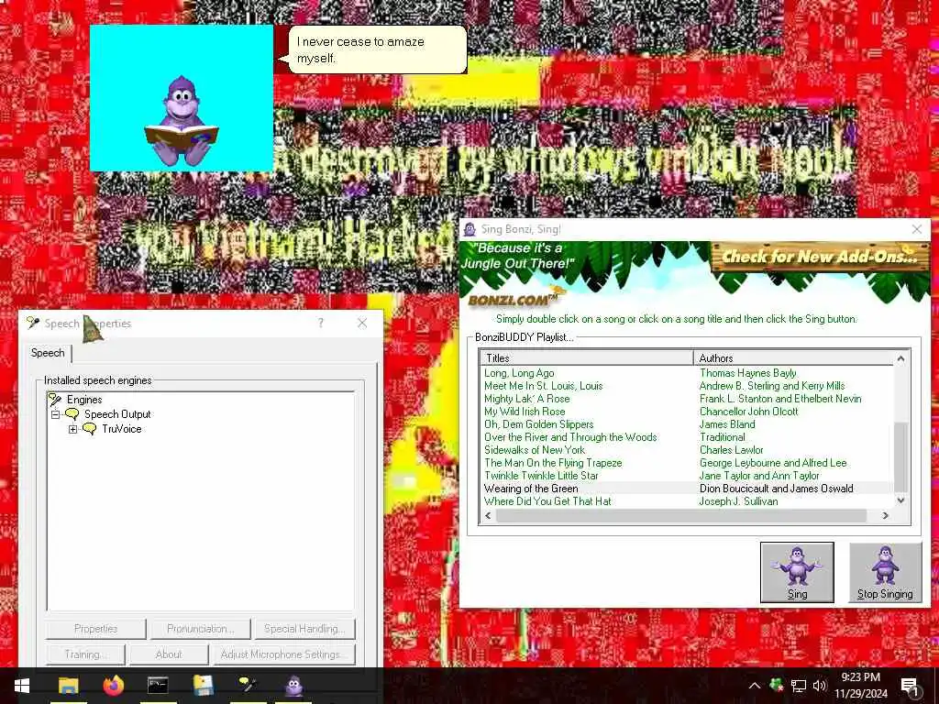Click floppy disk taskbar icon
Screen dimensions: 939x704
coord(203,686)
